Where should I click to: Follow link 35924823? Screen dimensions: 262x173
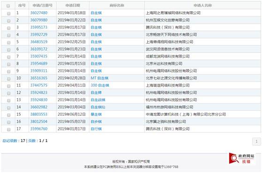click(39, 92)
